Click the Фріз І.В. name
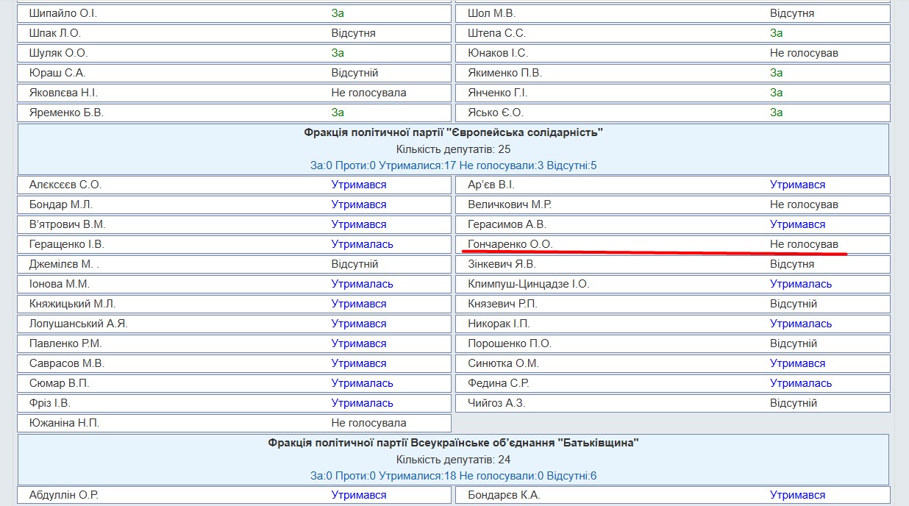909x506 pixels. pos(50,403)
